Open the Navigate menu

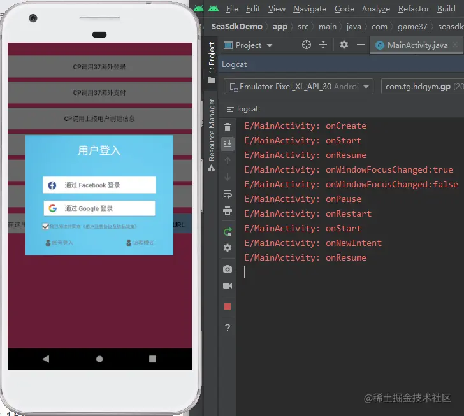click(310, 9)
